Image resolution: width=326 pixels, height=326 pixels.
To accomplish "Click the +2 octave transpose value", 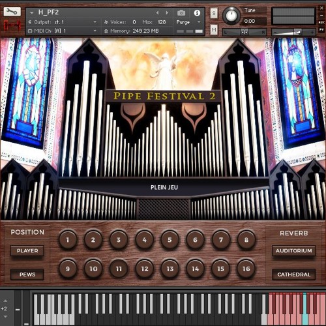I will coord(4,308).
